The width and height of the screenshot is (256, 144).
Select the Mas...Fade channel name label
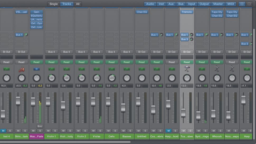37,137
